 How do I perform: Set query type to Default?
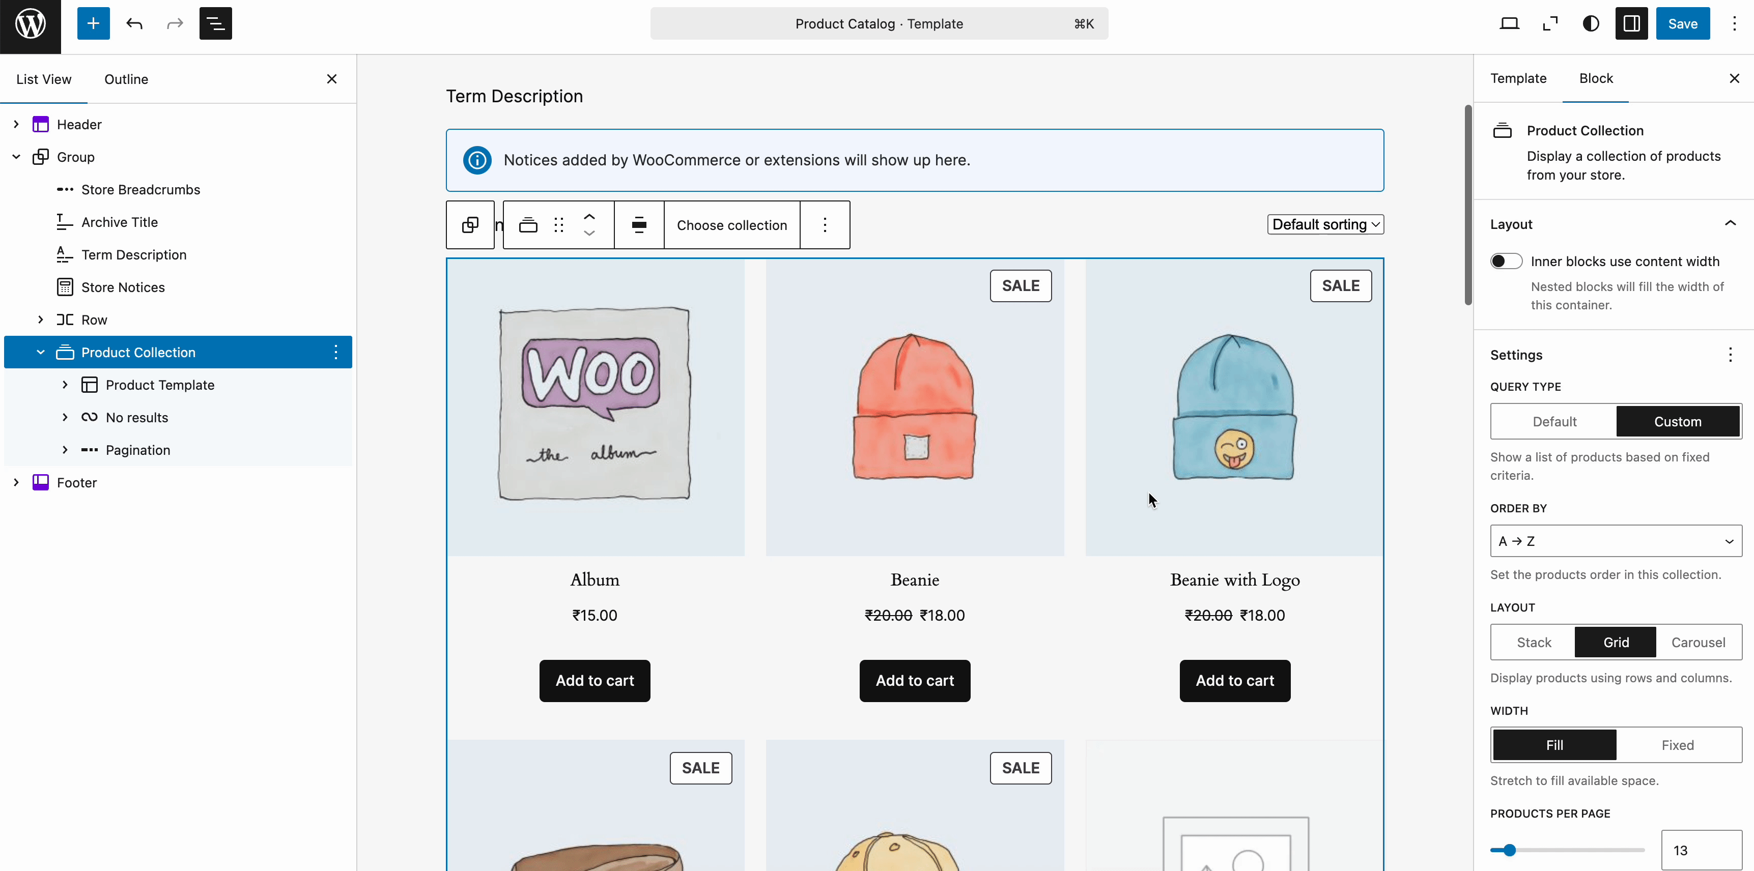[x=1554, y=422]
